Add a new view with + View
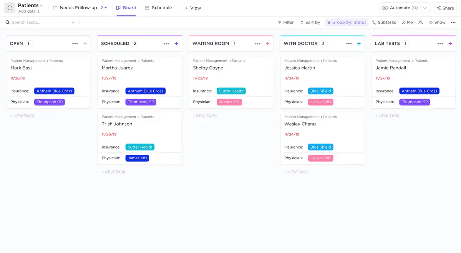This screenshot has width=461, height=253. [192, 8]
